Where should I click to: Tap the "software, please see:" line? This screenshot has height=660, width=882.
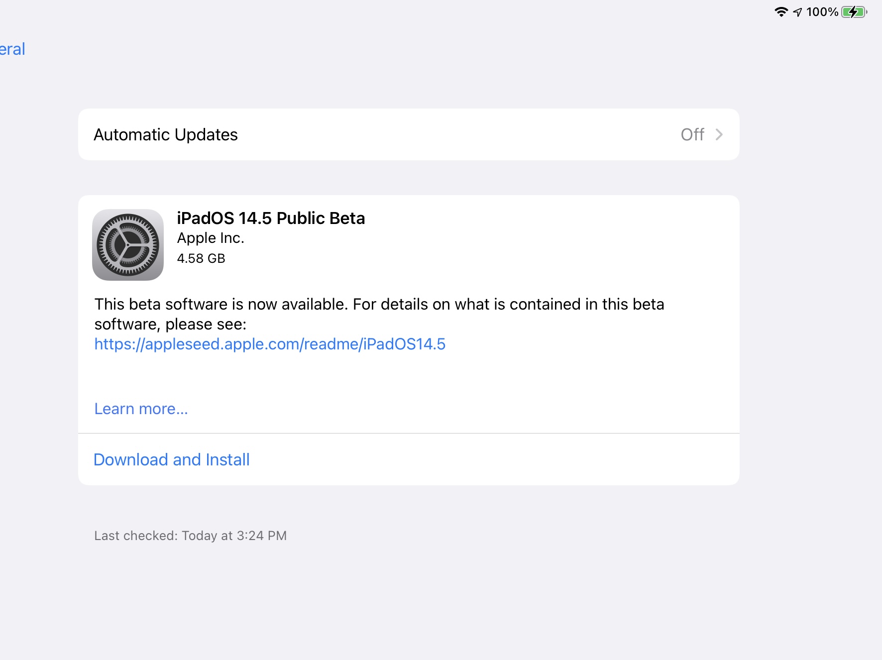[170, 324]
